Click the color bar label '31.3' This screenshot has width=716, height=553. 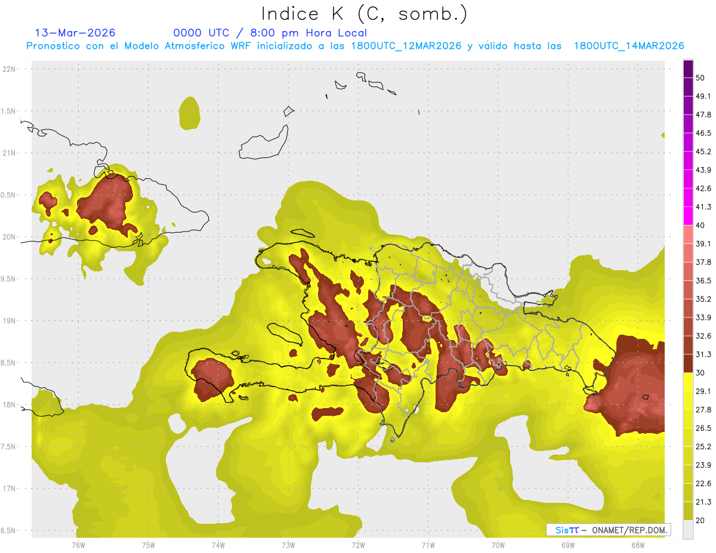703,354
